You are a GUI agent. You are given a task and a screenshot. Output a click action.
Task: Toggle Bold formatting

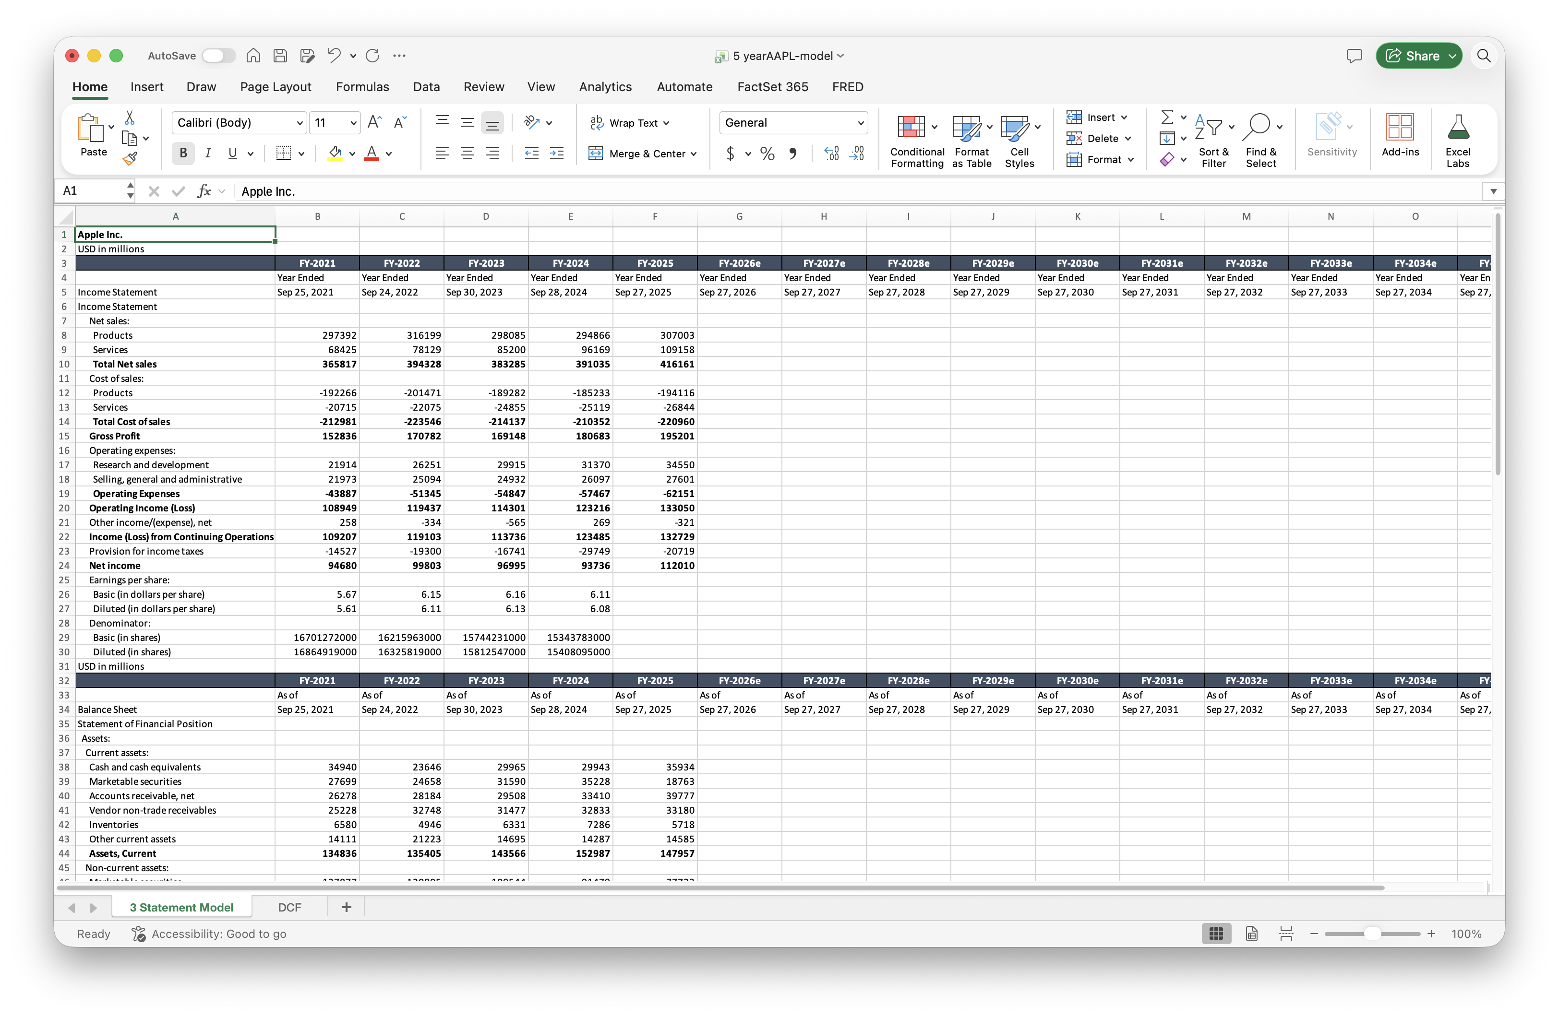click(x=183, y=153)
